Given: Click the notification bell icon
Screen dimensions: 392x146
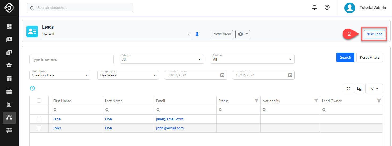Looking at the screenshot, I should pyautogui.click(x=314, y=8).
